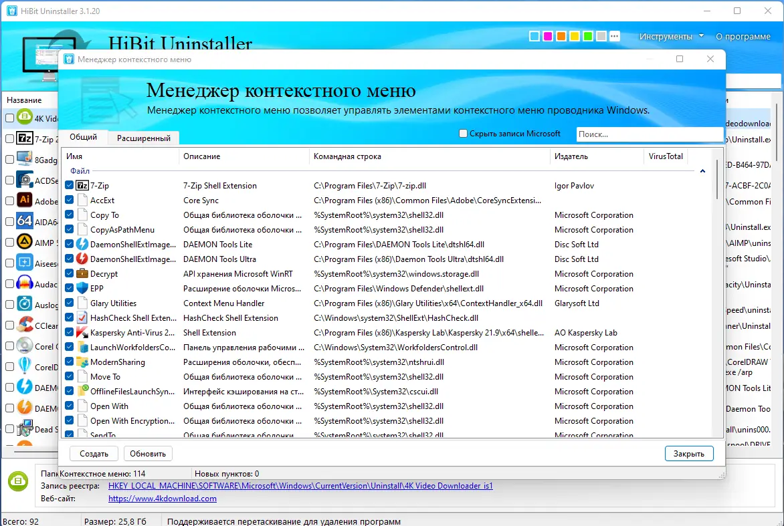Click the 8GadgetPack icon in main list
Image resolution: width=784 pixels, height=526 pixels.
tap(25, 159)
